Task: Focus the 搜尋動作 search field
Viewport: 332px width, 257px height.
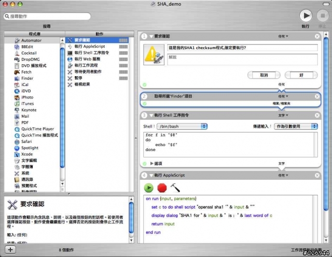Action: tap(47, 16)
